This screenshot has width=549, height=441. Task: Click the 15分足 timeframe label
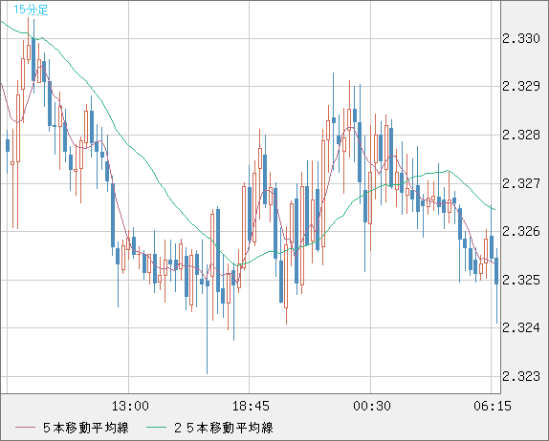pyautogui.click(x=31, y=10)
